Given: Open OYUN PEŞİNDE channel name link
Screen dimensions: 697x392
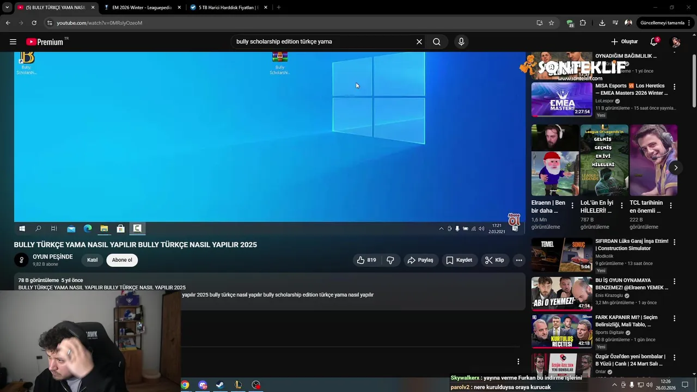Looking at the screenshot, I should click(x=52, y=257).
